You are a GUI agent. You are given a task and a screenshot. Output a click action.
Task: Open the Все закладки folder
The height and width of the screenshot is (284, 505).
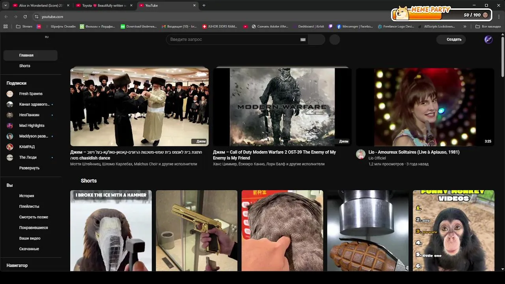point(488,26)
